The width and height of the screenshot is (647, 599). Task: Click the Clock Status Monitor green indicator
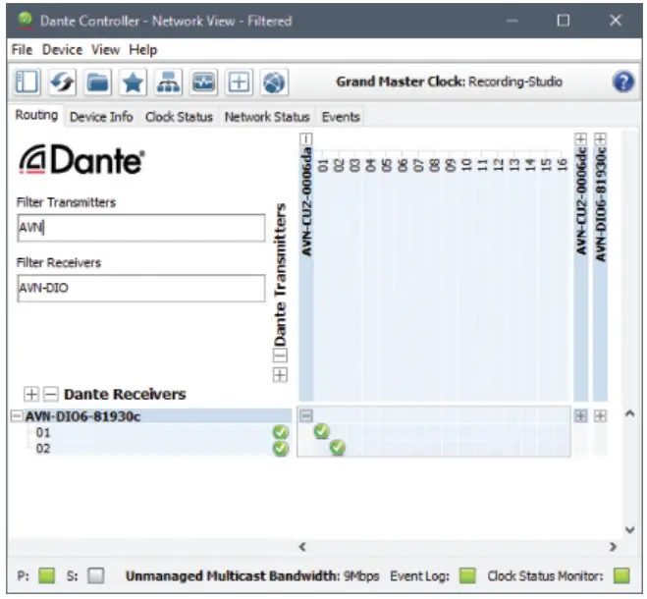pos(620,575)
